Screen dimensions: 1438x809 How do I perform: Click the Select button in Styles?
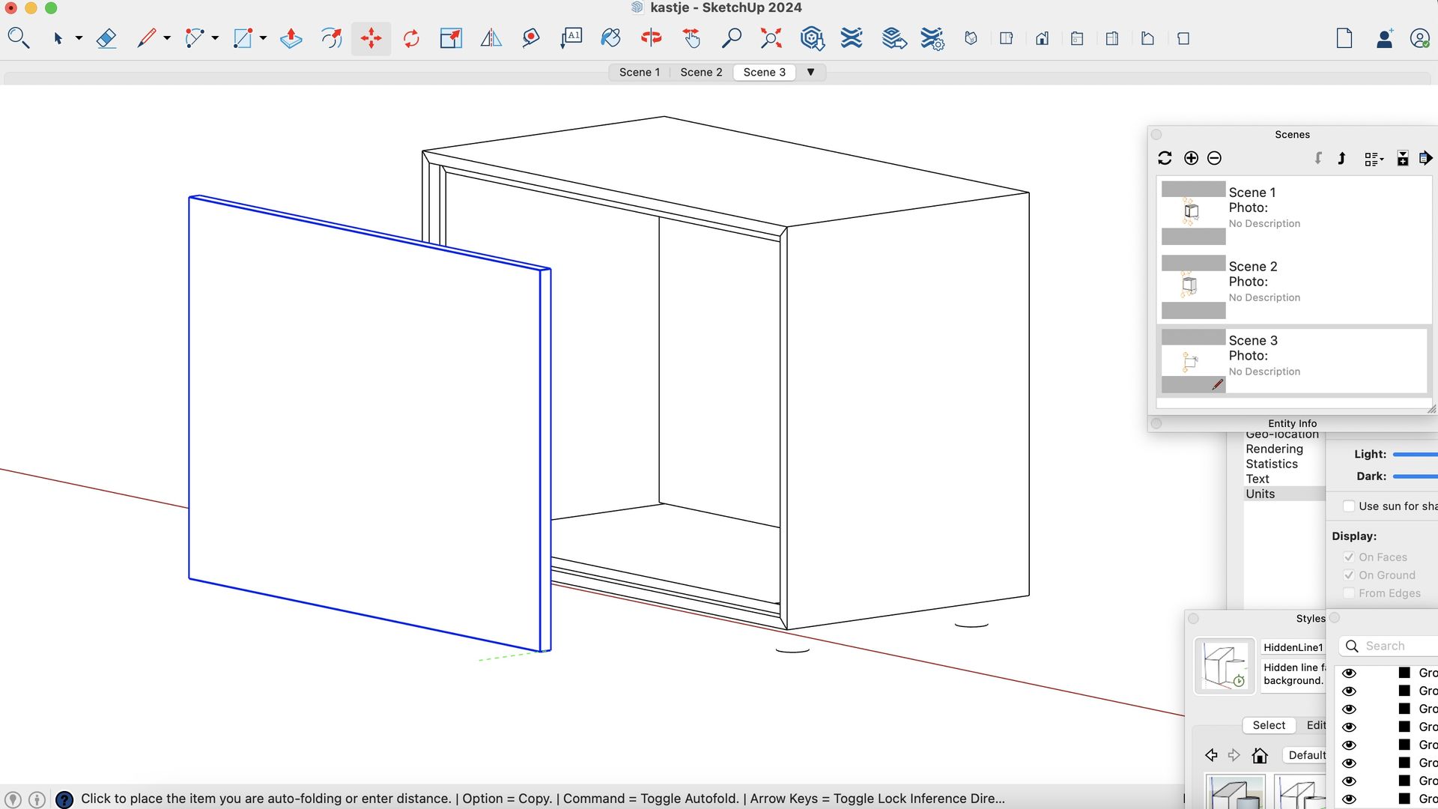coord(1269,725)
